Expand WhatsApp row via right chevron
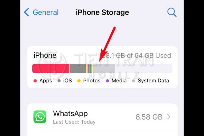Viewport: 204px width, 136px height. tap(169, 117)
